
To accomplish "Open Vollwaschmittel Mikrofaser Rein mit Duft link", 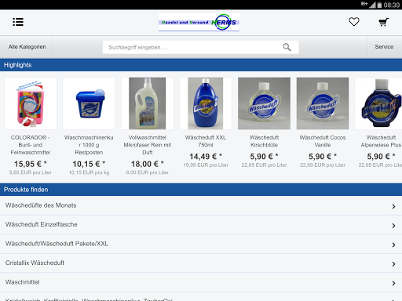I will click(148, 145).
